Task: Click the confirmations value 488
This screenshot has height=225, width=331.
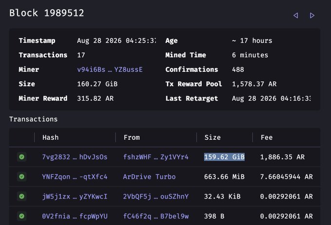Action: click(238, 69)
